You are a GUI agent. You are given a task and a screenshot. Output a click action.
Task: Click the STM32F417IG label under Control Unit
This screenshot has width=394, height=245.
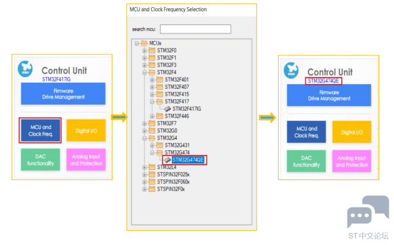57,79
